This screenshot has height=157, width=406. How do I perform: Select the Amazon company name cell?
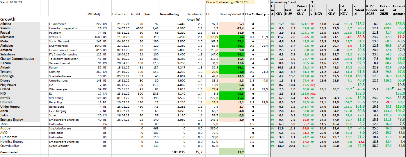[20, 50]
